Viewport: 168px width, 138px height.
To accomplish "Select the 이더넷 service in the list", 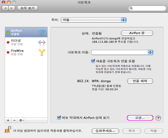I will 26,42.
